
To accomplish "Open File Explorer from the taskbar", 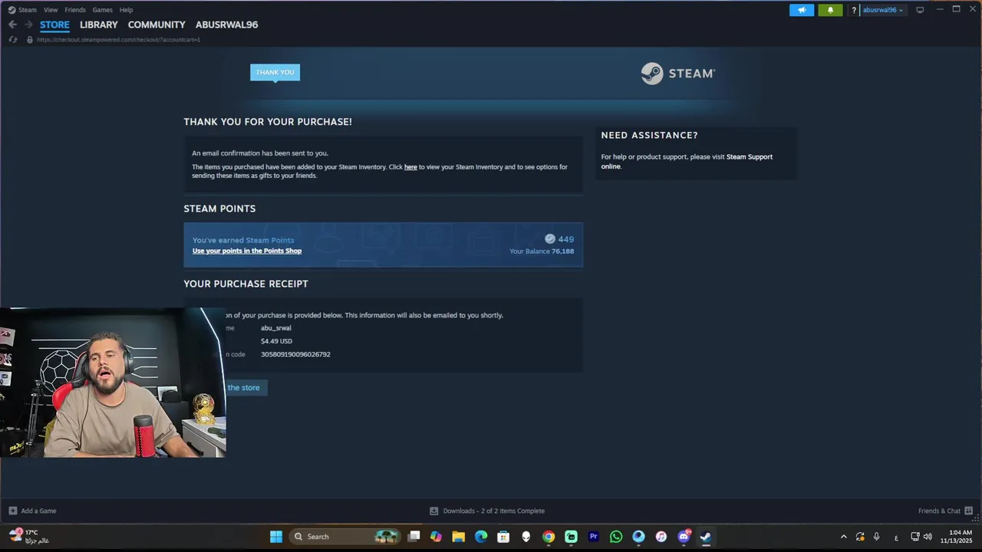I will (458, 537).
